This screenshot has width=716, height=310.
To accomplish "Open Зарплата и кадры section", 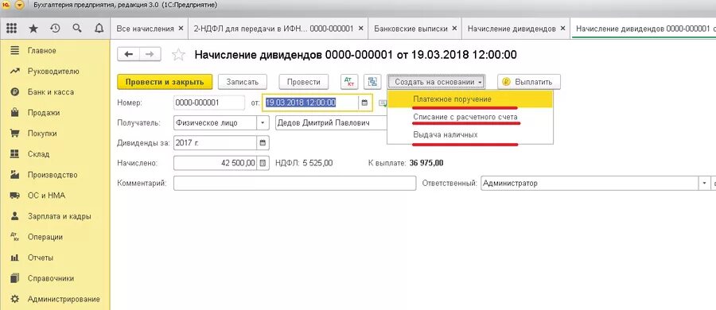I will pyautogui.click(x=60, y=216).
